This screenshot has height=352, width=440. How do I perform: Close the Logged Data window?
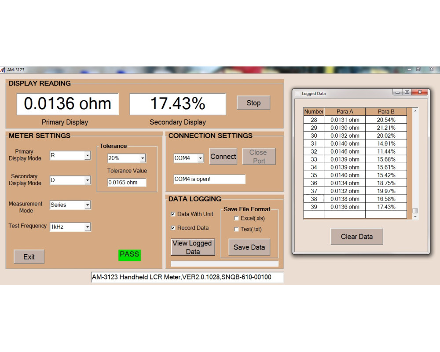[420, 92]
